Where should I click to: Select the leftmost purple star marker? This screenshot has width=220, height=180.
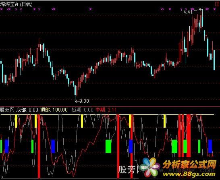(1, 9)
